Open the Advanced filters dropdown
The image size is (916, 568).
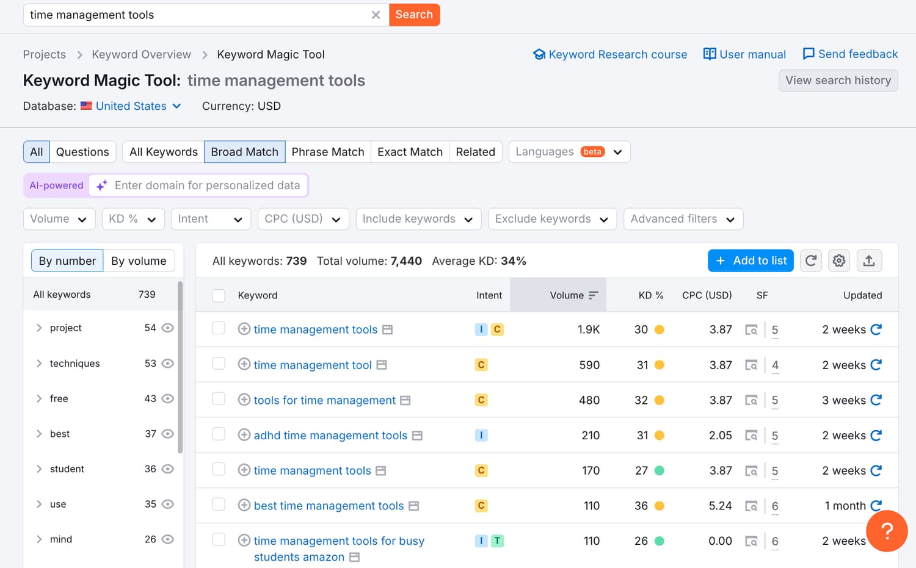[683, 219]
